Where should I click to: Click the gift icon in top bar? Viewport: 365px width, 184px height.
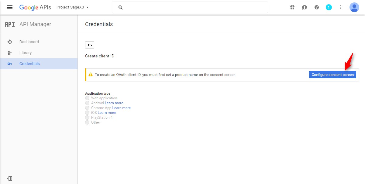click(292, 7)
